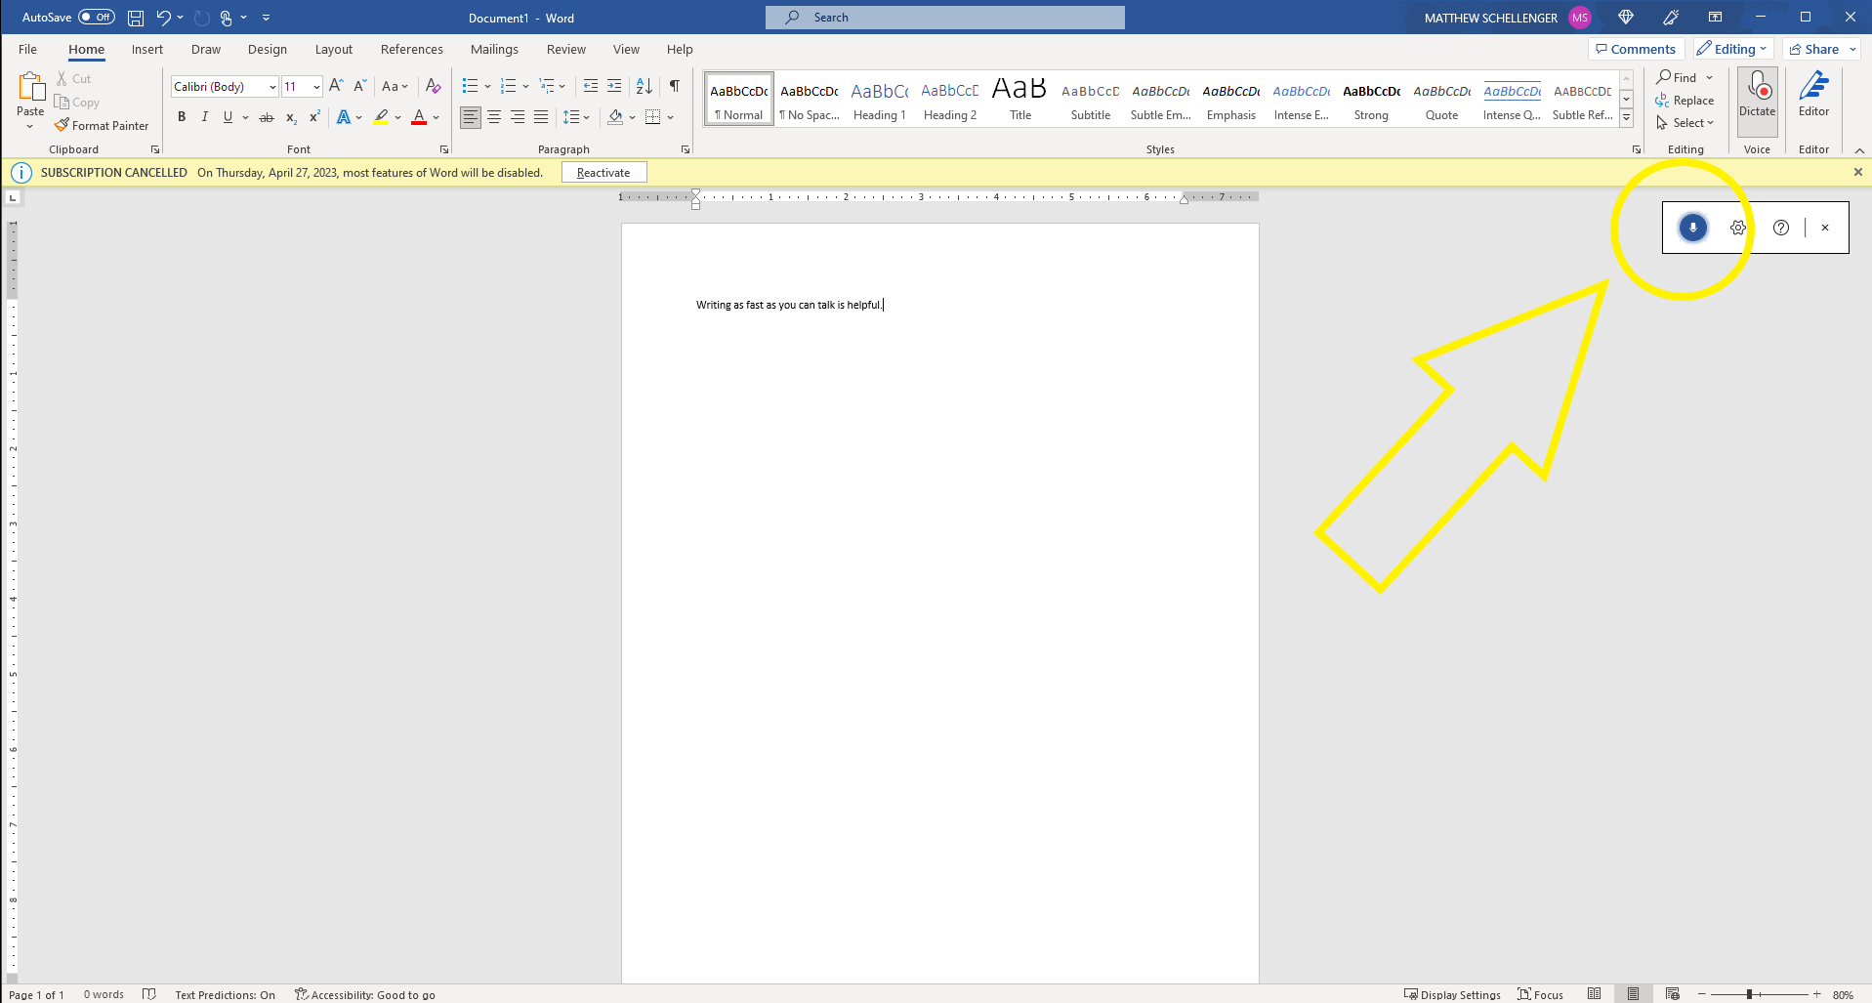Decrease paragraph indent
Screen dimensions: 1872x1003
(591, 86)
